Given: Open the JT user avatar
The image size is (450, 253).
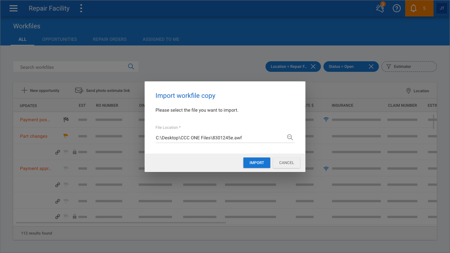Looking at the screenshot, I should [442, 8].
